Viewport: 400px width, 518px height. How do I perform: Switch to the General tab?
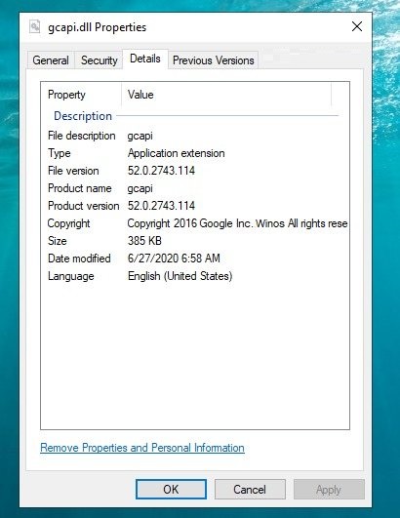[51, 60]
